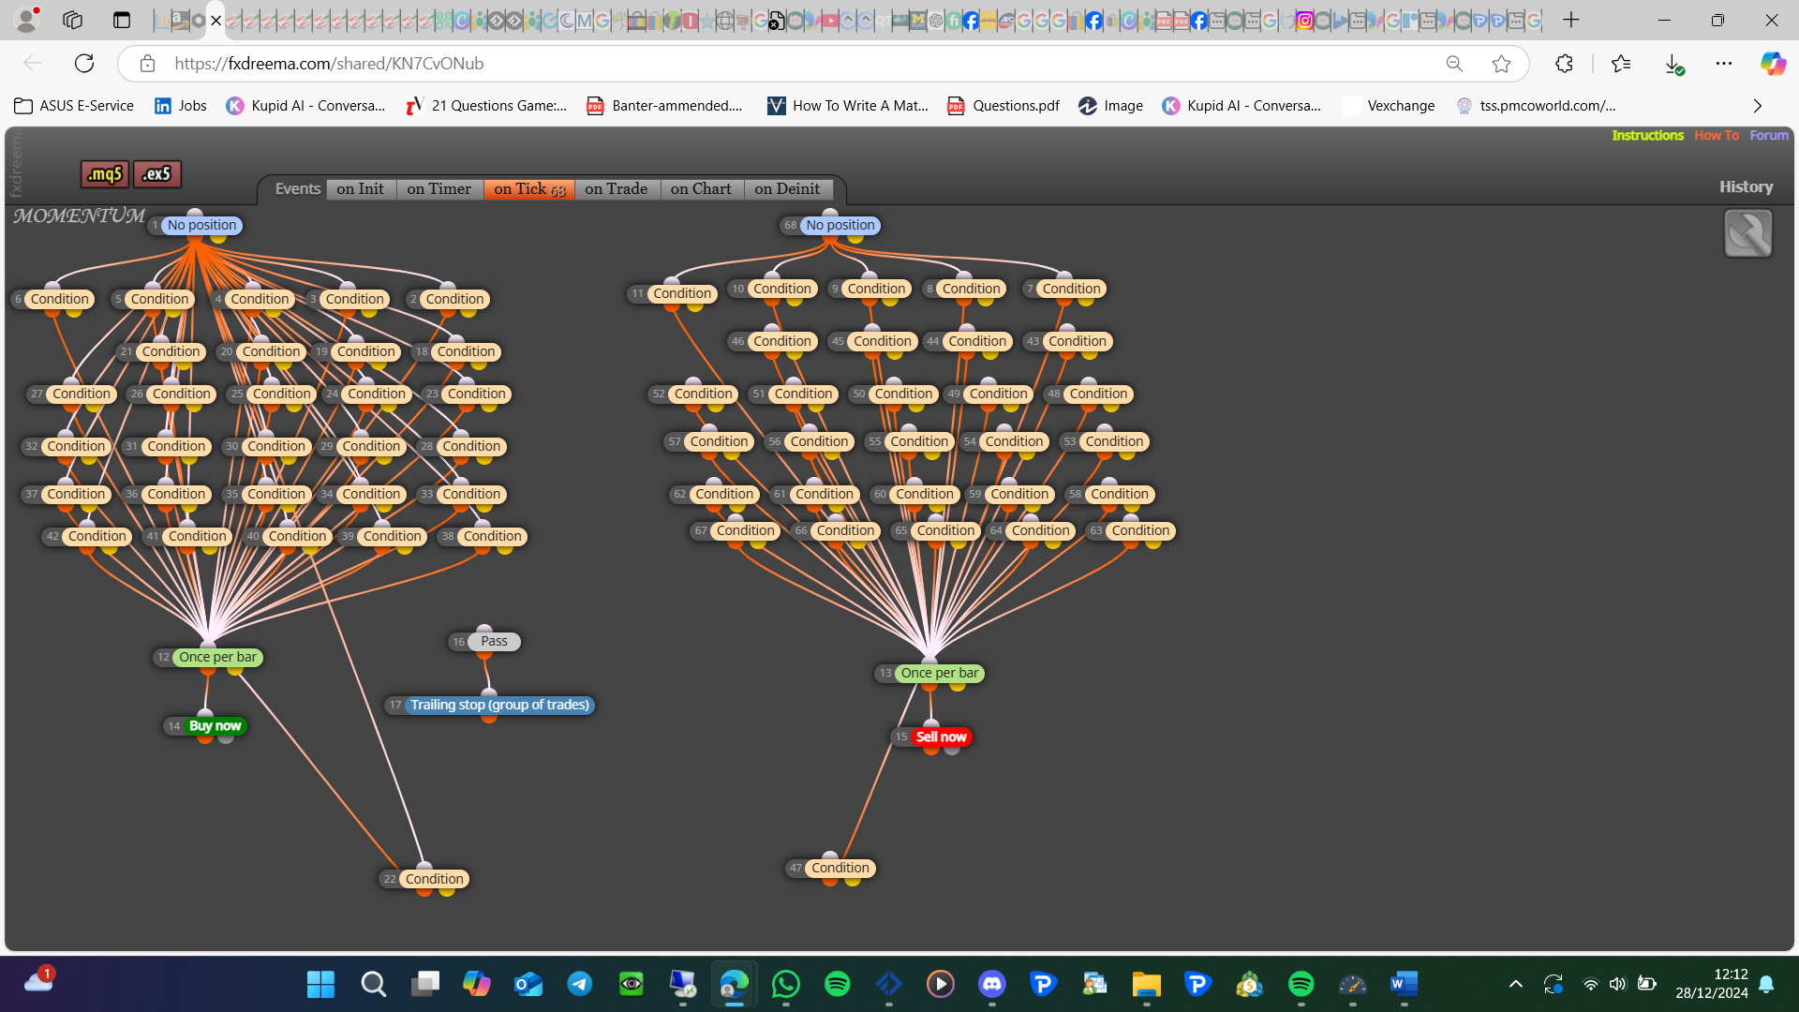1799x1012 pixels.
Task: Refresh the fxdreema page
Action: tap(84, 64)
